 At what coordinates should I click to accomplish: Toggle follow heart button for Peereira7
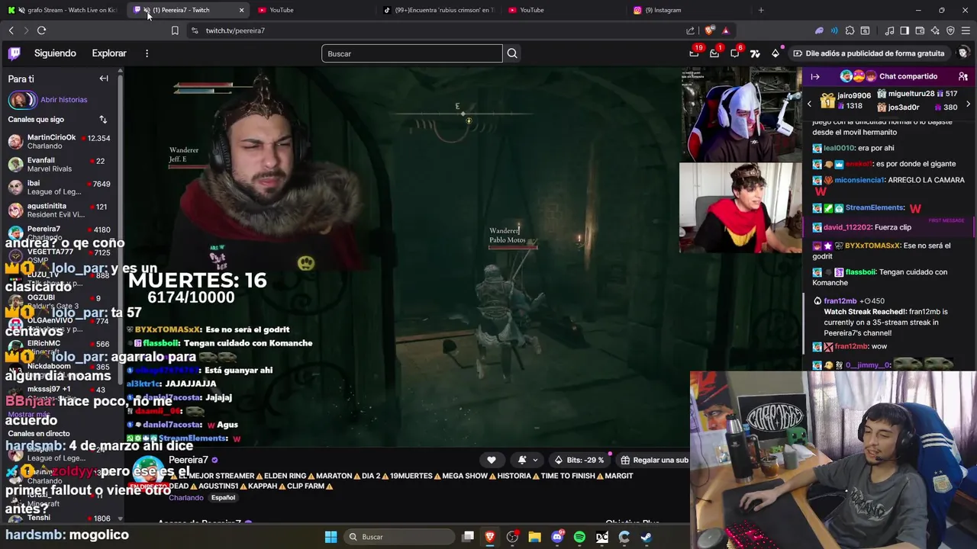[x=492, y=460]
